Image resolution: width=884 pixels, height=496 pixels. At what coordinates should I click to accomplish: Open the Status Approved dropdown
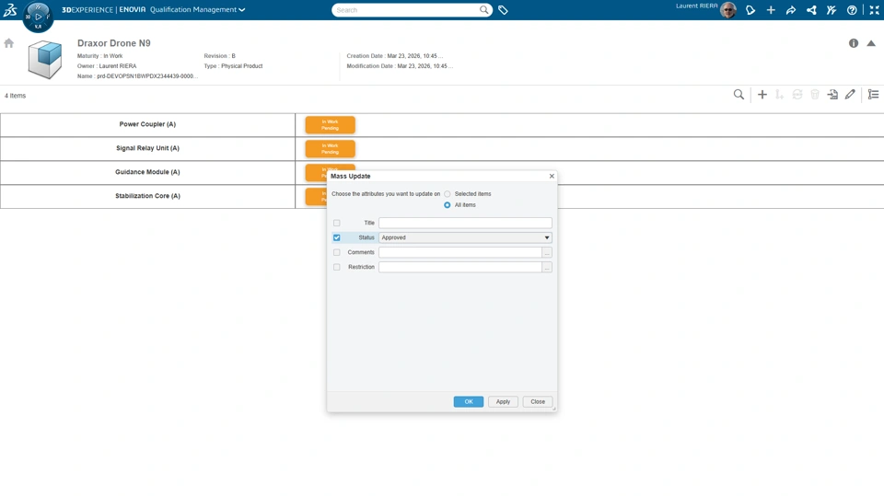(x=465, y=237)
